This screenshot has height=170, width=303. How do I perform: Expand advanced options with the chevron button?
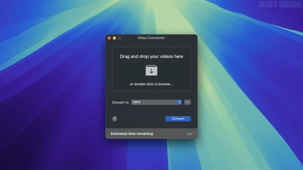(x=187, y=102)
